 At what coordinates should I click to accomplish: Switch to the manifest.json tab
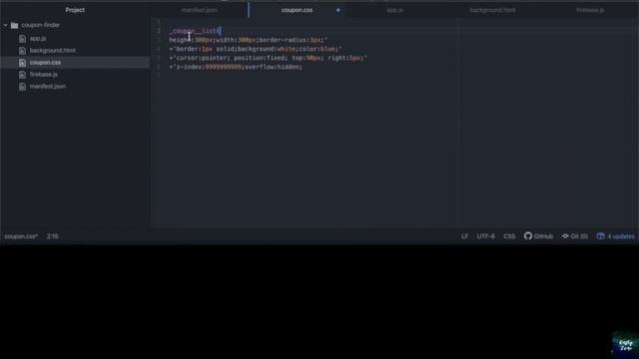pyautogui.click(x=200, y=10)
